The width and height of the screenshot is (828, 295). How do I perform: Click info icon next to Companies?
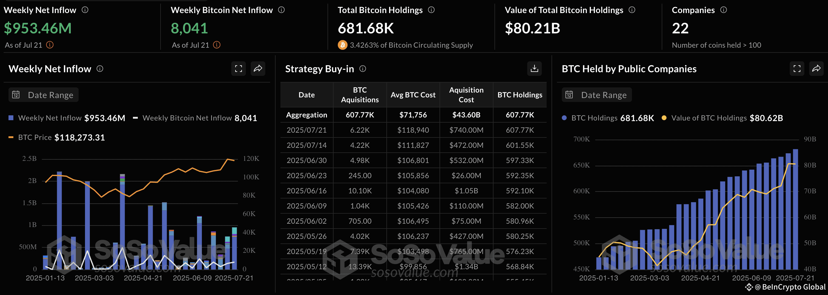(724, 10)
